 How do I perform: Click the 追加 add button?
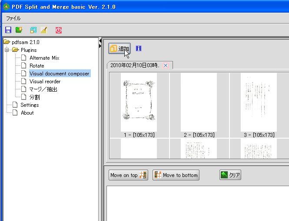pos(120,48)
